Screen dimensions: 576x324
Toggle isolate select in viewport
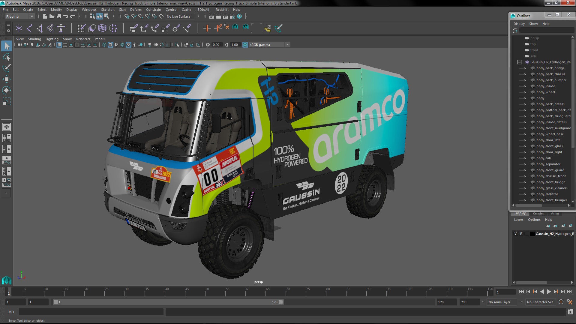[177, 45]
